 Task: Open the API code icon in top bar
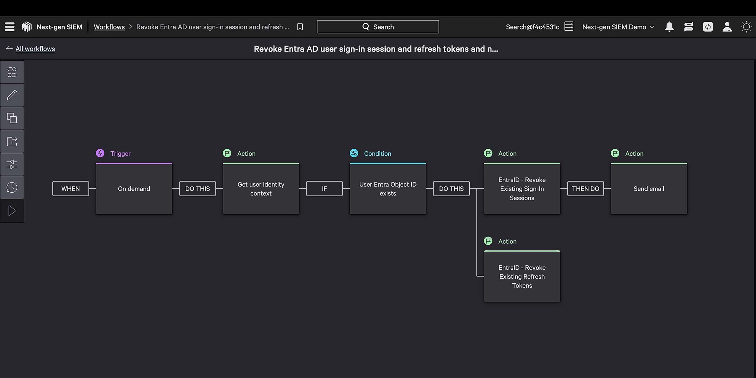click(x=708, y=27)
